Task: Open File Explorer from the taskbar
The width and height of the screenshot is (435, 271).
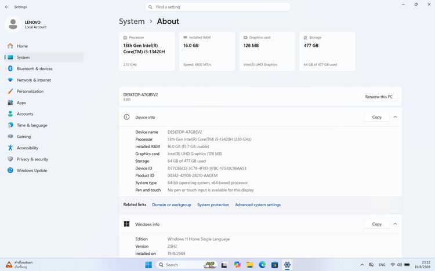Action: 249,265
